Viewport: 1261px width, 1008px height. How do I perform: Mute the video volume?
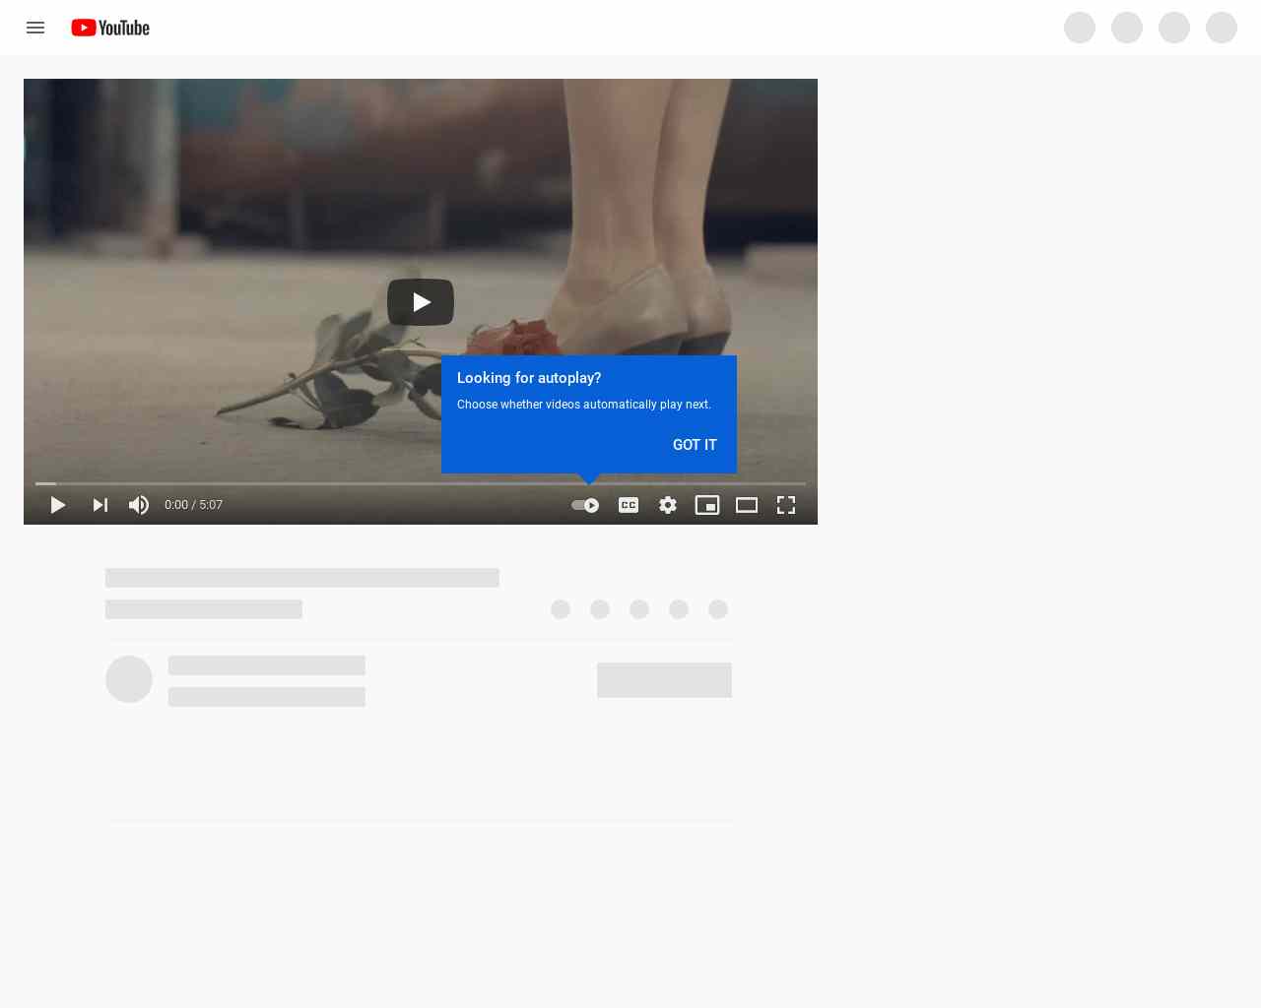point(139,505)
